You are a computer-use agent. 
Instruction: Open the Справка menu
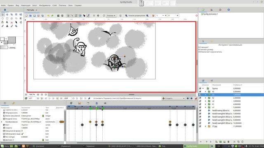point(78,5)
